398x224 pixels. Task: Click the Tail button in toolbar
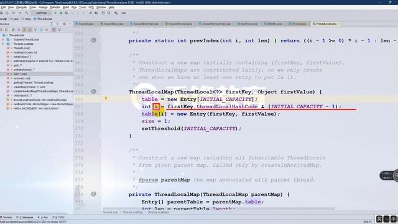pos(123,13)
